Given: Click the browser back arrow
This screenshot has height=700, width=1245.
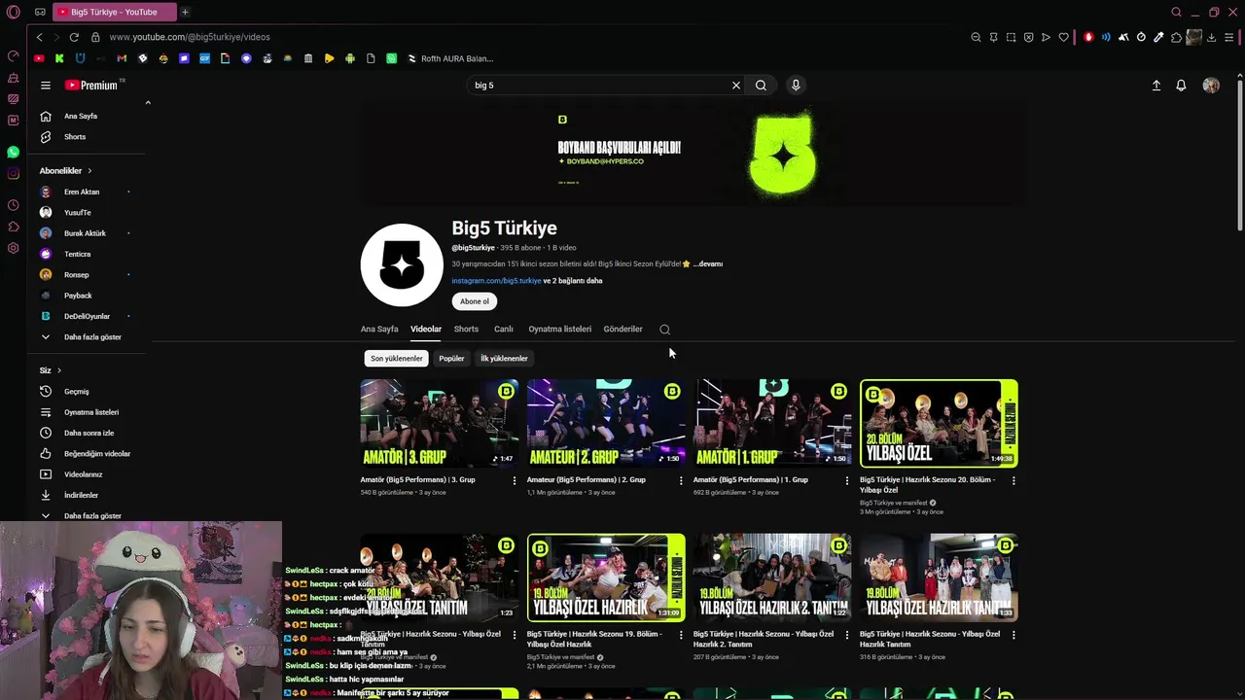Looking at the screenshot, I should (39, 37).
